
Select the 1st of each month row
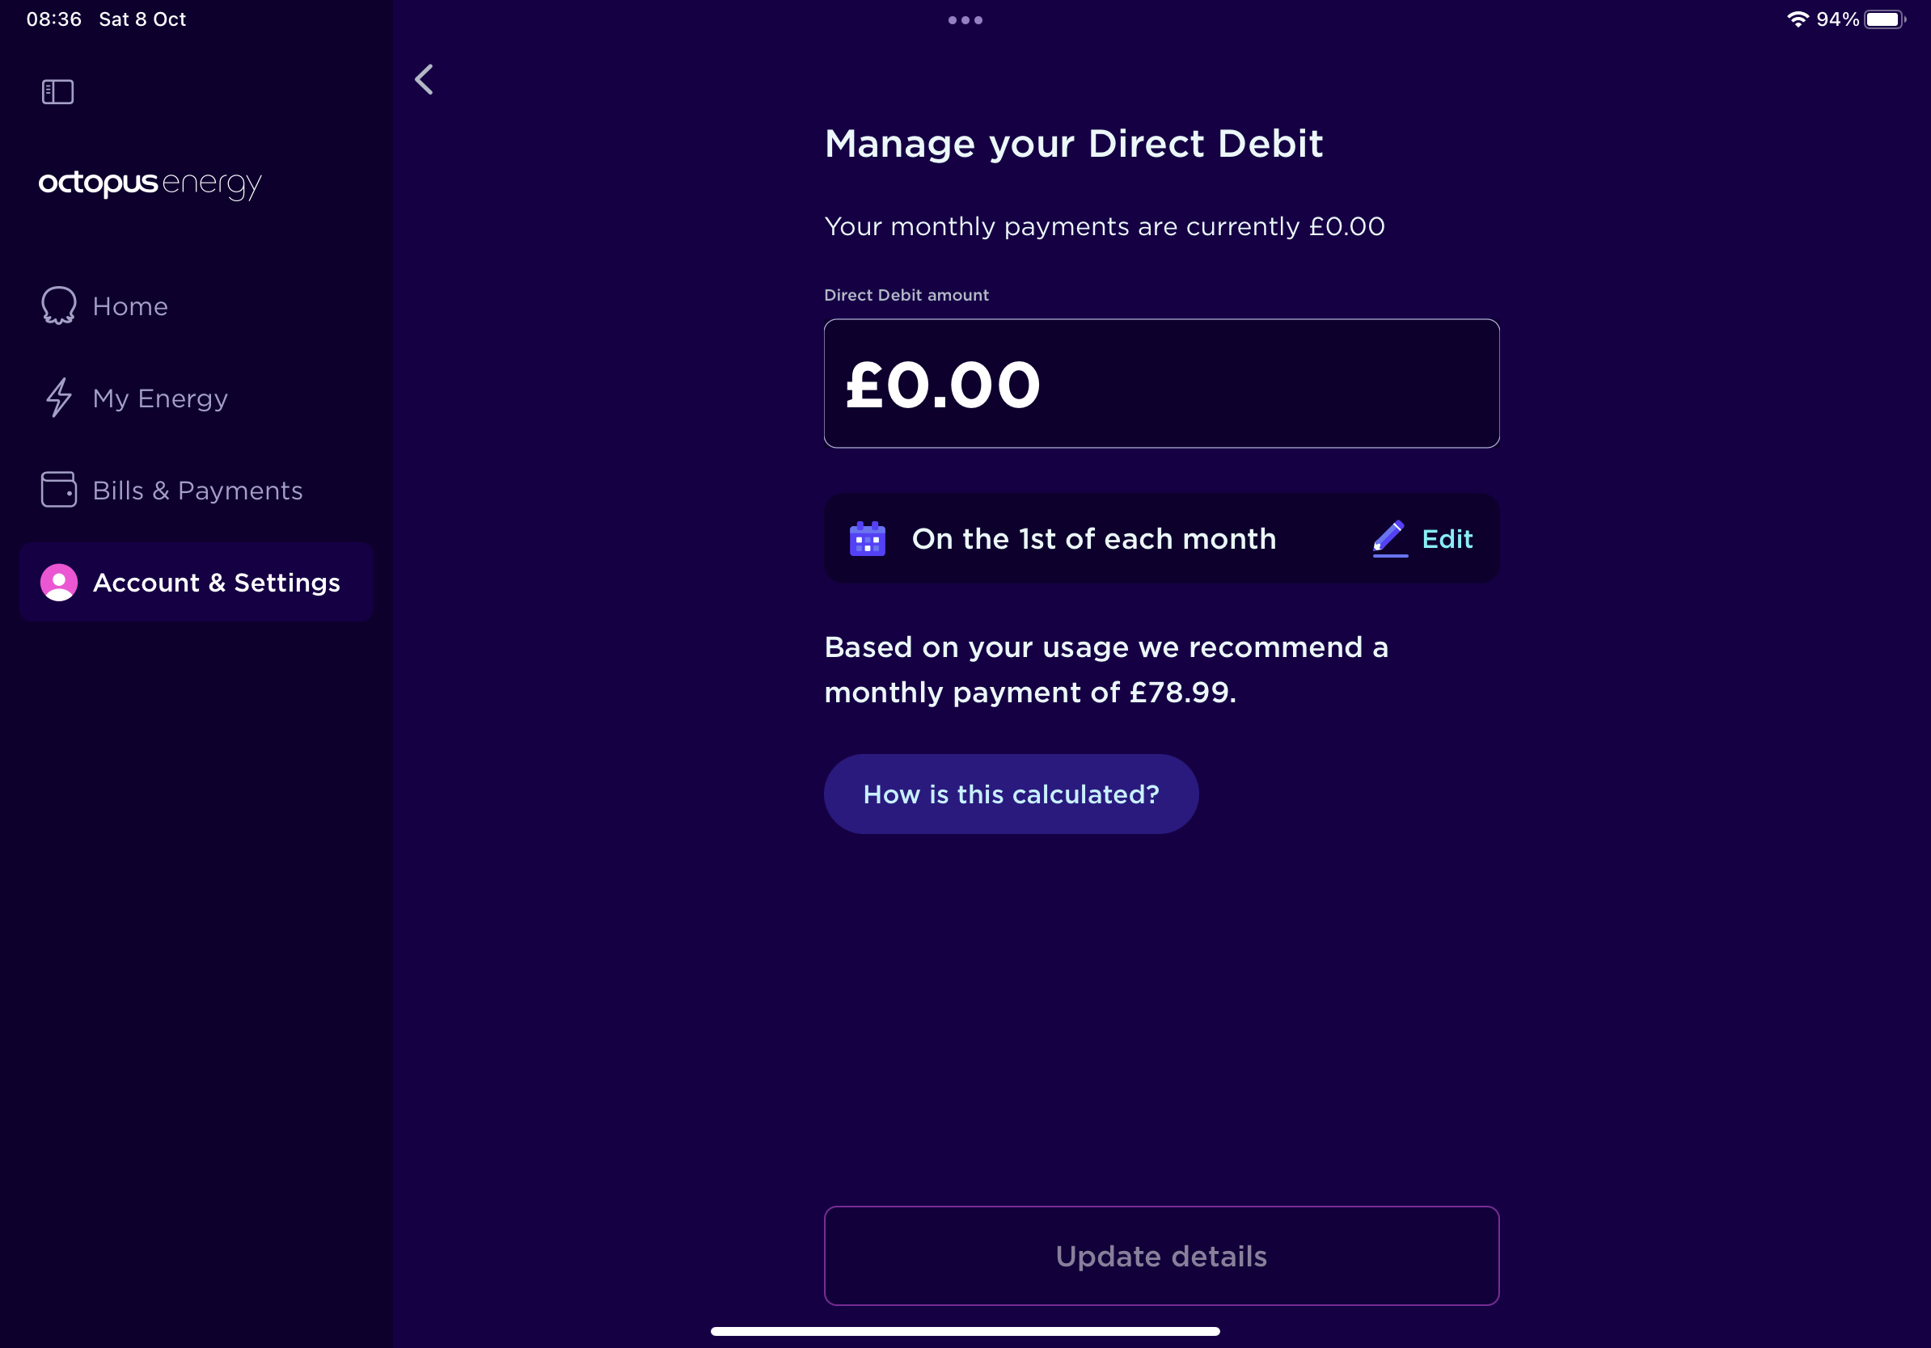click(x=1093, y=539)
